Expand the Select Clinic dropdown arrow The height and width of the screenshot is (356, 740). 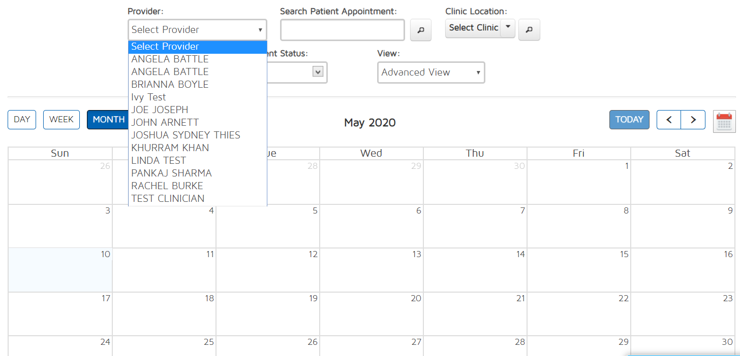(x=508, y=28)
